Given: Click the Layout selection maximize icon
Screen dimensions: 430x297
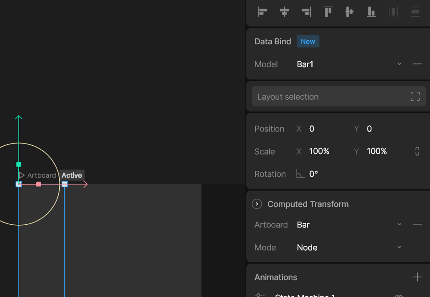Looking at the screenshot, I should (414, 96).
